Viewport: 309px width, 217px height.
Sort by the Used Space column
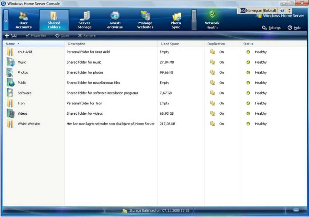[181, 44]
